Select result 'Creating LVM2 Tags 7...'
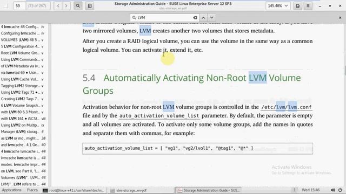The height and width of the screenshot is (194, 346). tap(23, 99)
